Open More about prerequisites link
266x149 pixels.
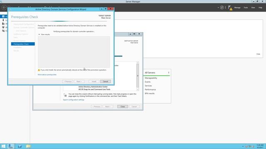coord(47,74)
